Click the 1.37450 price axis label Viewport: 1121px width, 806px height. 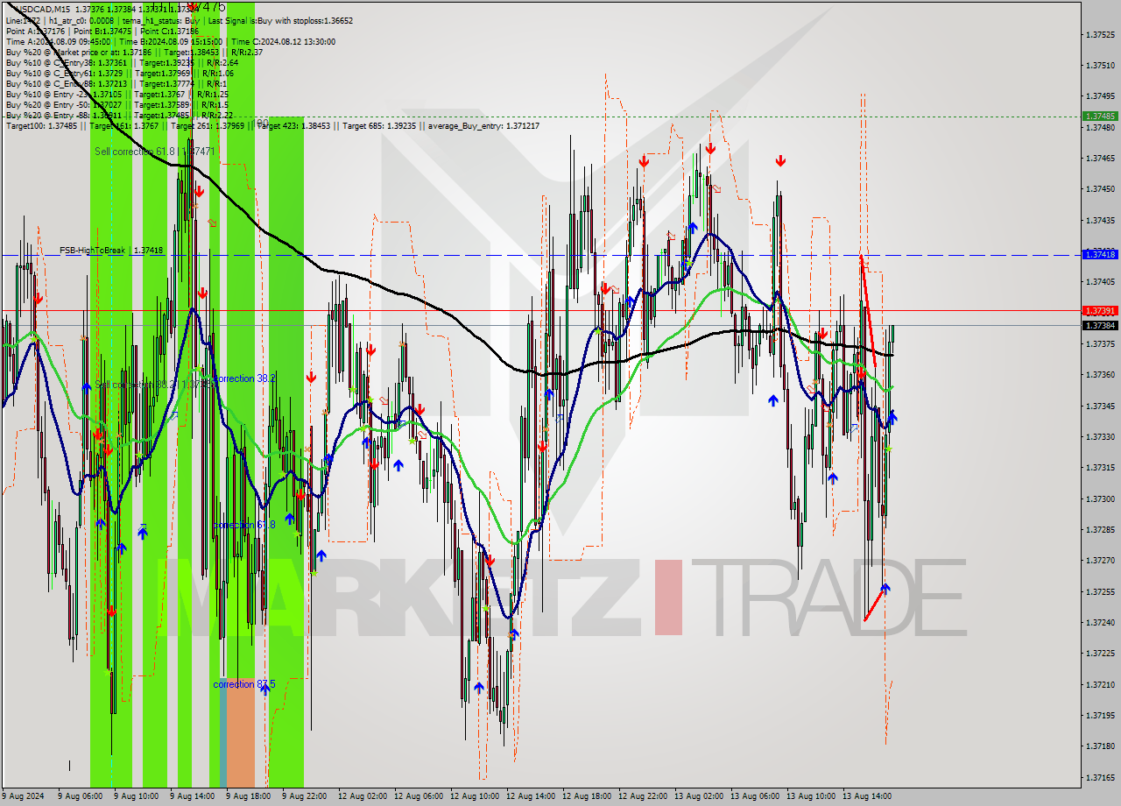[1100, 189]
